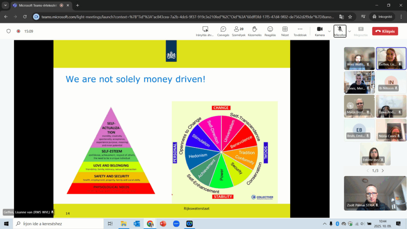Toggle the Kamera on or off

(320, 31)
